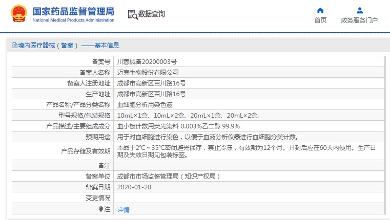
Task: Click the document icon beside 境内医疗器械
Action: (x=15, y=46)
